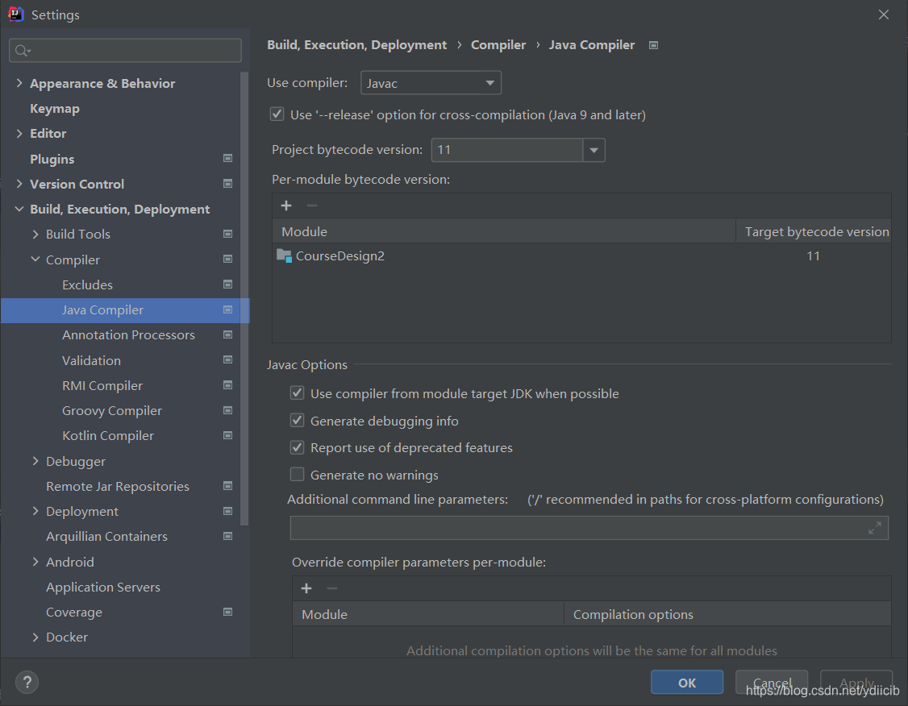Screen dimensions: 908x706
Task: Click the settings tree vertical scrollbar
Action: click(244, 298)
